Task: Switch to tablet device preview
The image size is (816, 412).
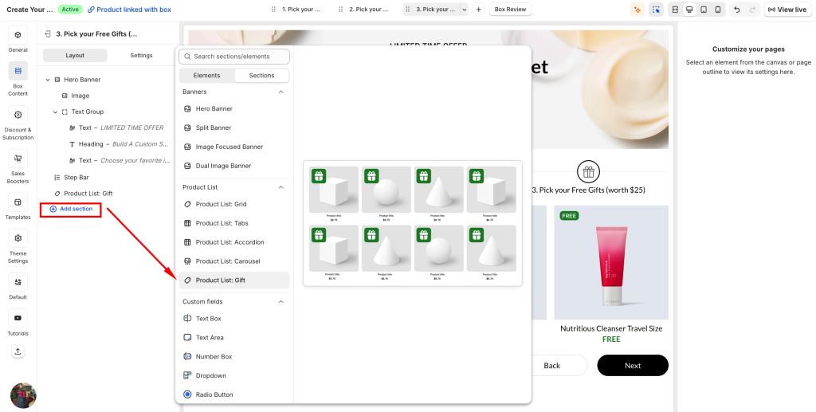Action: (x=704, y=10)
